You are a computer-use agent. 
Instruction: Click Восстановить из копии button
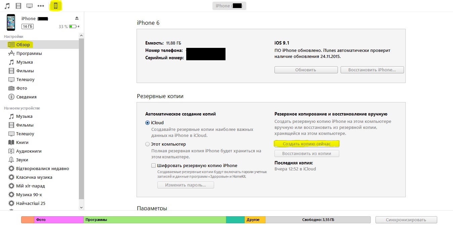(307, 154)
